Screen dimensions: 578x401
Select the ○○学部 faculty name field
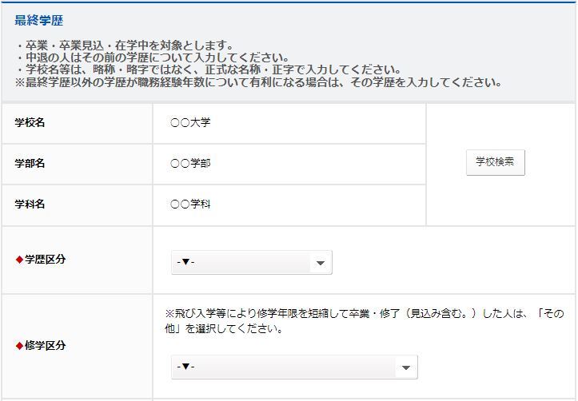(190, 164)
